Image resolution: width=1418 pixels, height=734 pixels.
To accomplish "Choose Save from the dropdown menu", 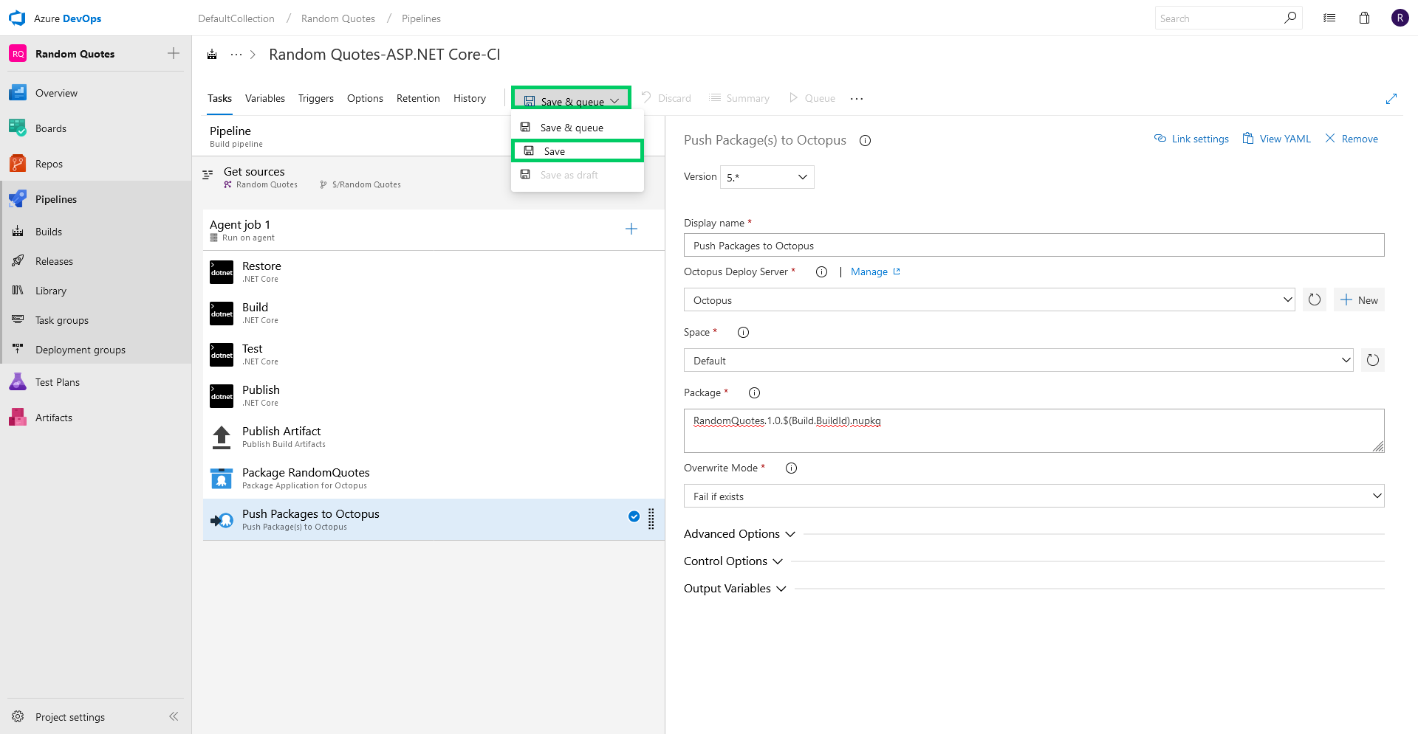I will coord(578,150).
